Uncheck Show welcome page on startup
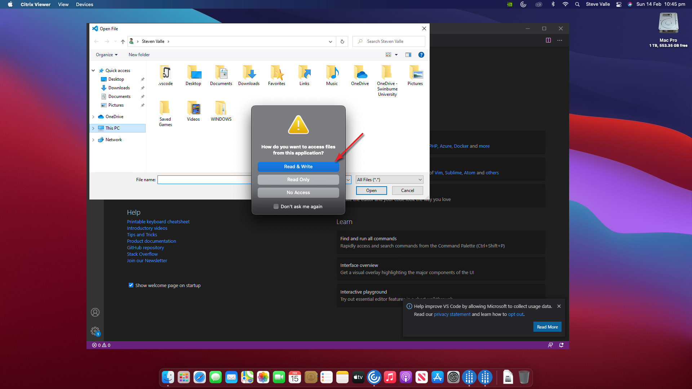Screen dimensions: 692x389 click(131, 285)
